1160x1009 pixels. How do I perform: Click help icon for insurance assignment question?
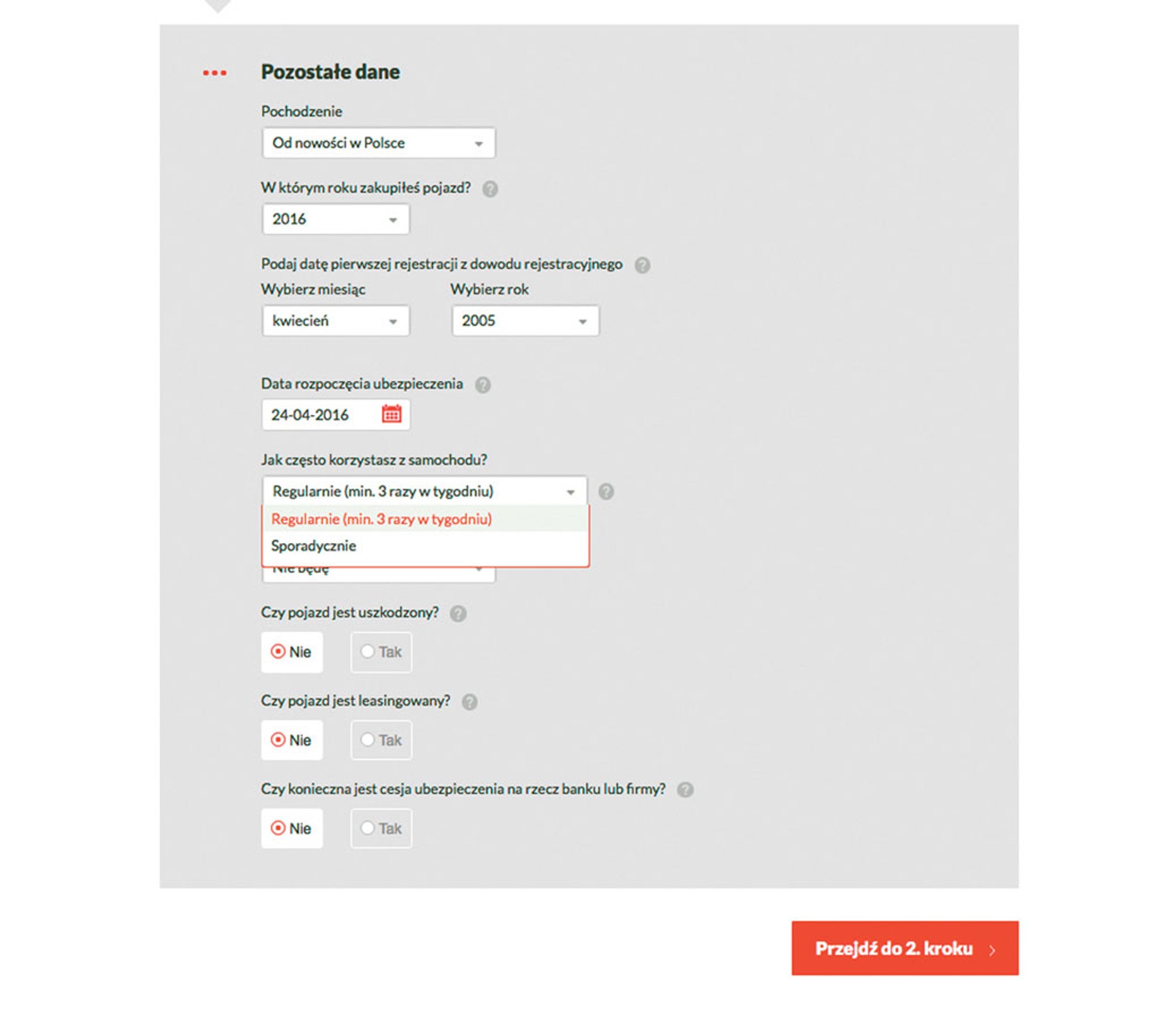[685, 790]
